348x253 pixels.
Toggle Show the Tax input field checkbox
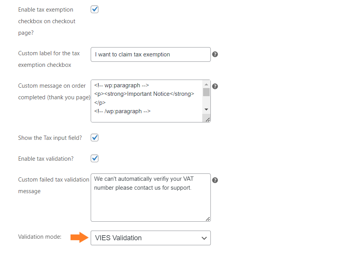95,138
